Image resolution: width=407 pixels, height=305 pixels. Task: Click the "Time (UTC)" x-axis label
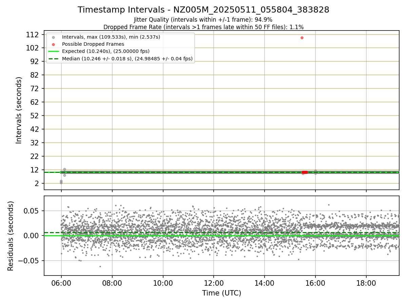[x=222, y=293]
